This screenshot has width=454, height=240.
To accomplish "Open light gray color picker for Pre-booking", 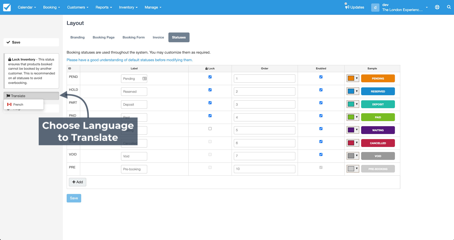I will pos(353,169).
